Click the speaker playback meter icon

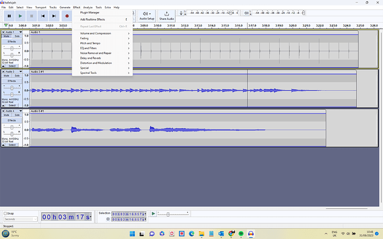tap(246, 13)
